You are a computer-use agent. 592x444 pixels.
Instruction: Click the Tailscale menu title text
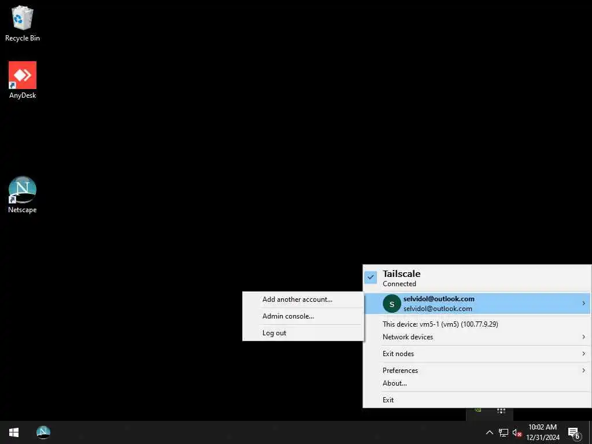401,273
